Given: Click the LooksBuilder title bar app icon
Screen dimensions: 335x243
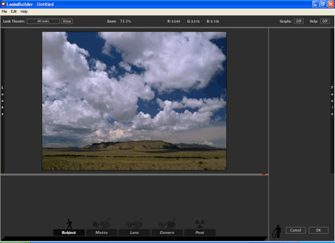Looking at the screenshot, I should point(3,4).
